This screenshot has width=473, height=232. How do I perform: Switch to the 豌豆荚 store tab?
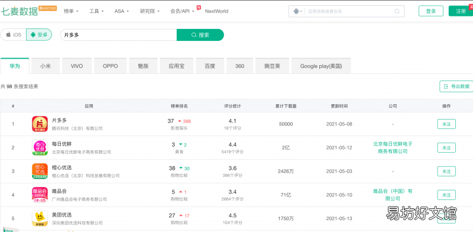click(272, 66)
